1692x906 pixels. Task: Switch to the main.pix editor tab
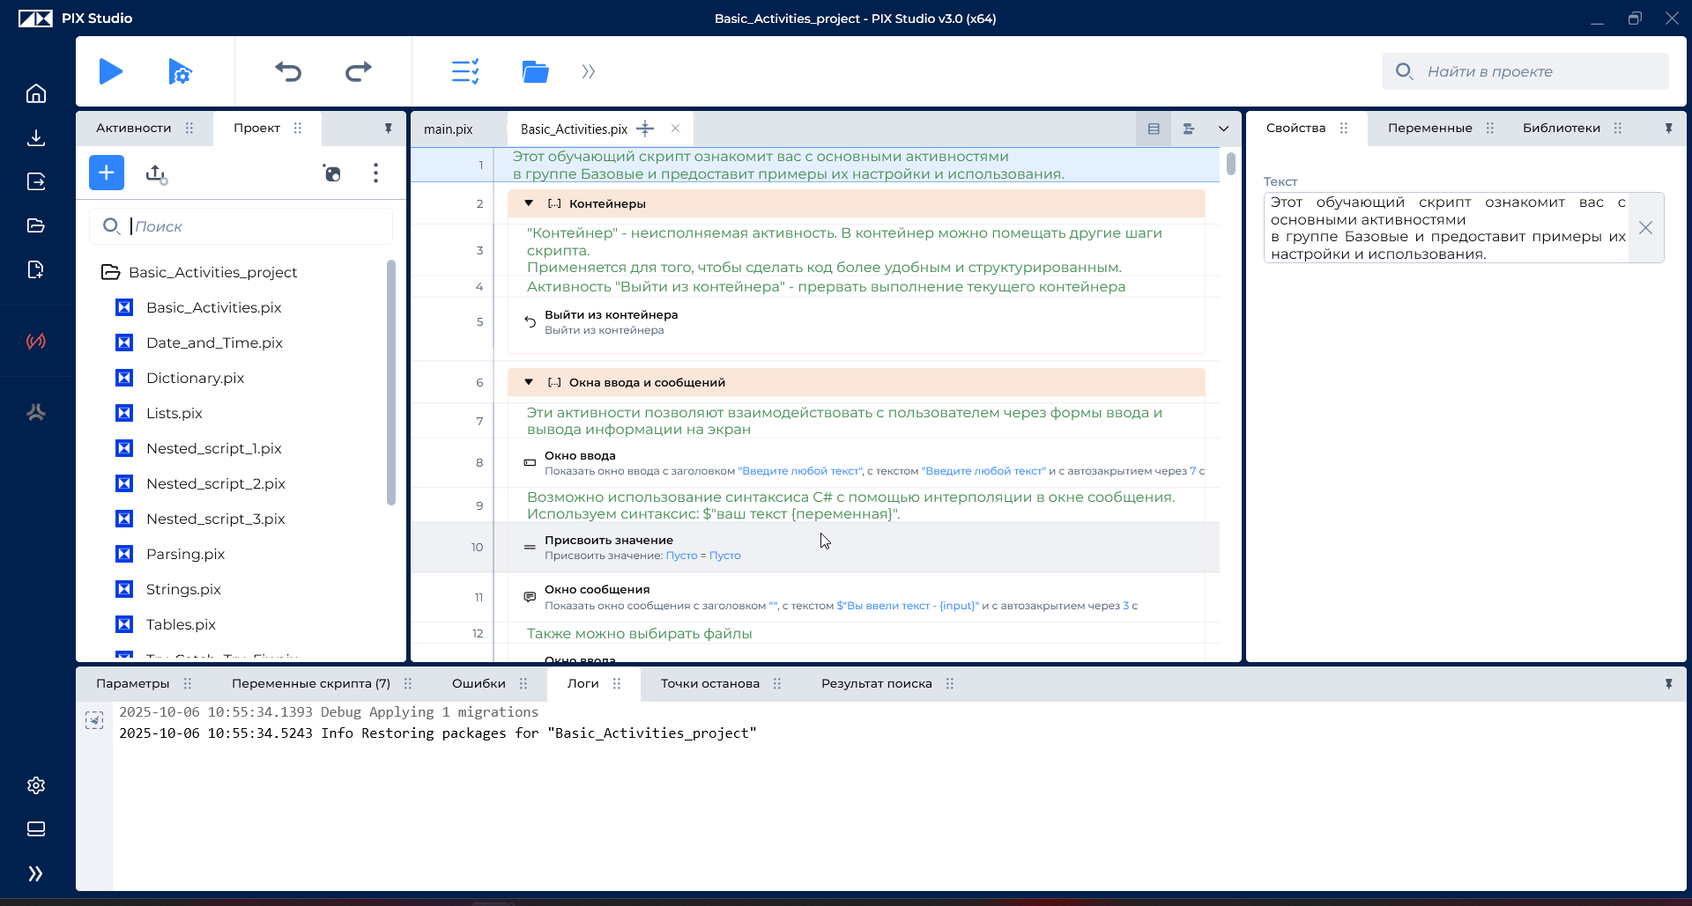(x=448, y=129)
